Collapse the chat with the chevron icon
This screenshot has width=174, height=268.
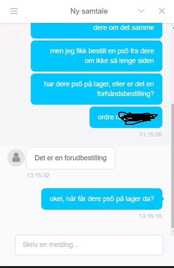[141, 11]
